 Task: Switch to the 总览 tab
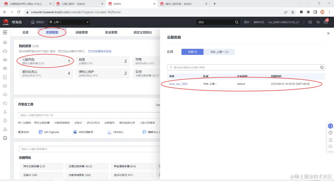[x=25, y=32]
